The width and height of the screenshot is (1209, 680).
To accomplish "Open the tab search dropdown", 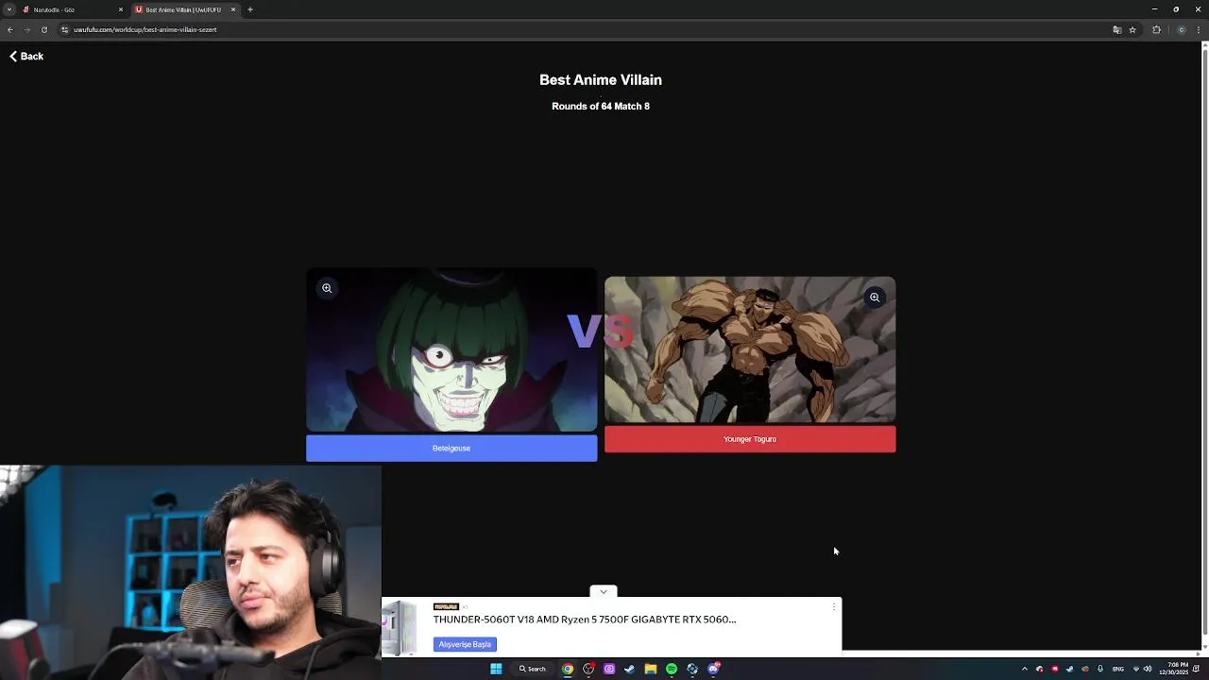I will tap(9, 9).
